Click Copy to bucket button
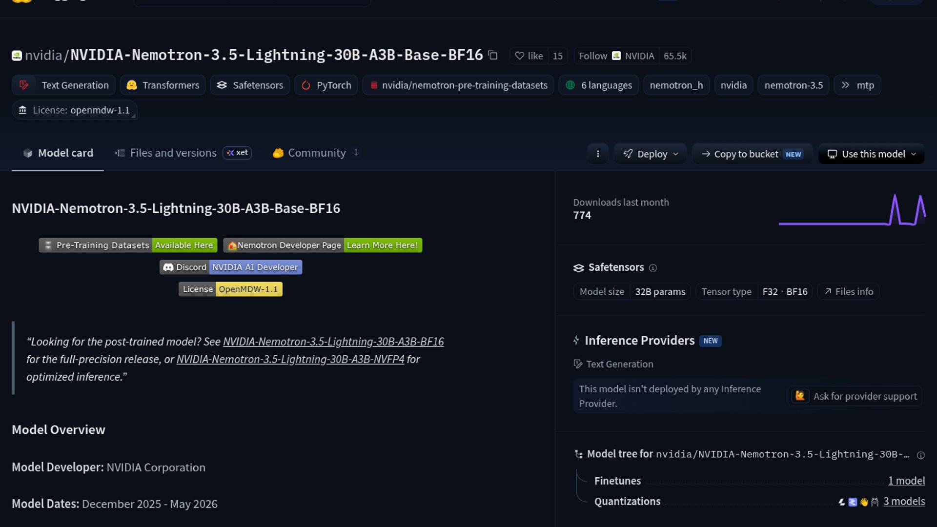This screenshot has height=527, width=937. pos(752,154)
